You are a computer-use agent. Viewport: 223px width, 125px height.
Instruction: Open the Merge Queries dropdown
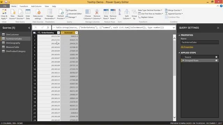(x=173, y=10)
